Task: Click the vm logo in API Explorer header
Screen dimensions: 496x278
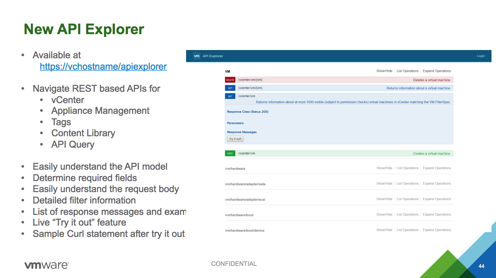Action: tap(197, 56)
